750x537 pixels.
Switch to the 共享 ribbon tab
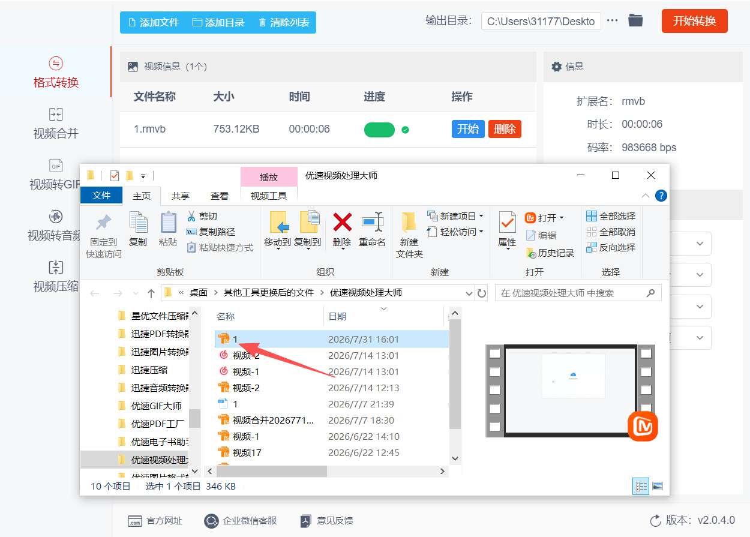(x=181, y=196)
